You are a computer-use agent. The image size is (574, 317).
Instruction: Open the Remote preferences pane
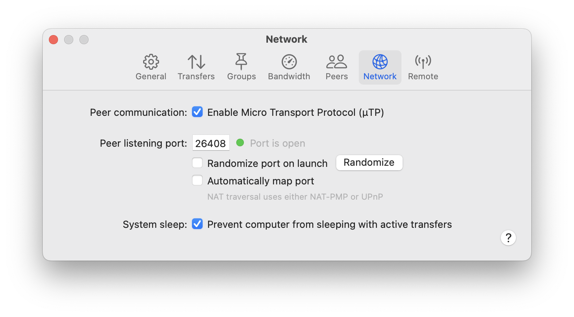(423, 67)
